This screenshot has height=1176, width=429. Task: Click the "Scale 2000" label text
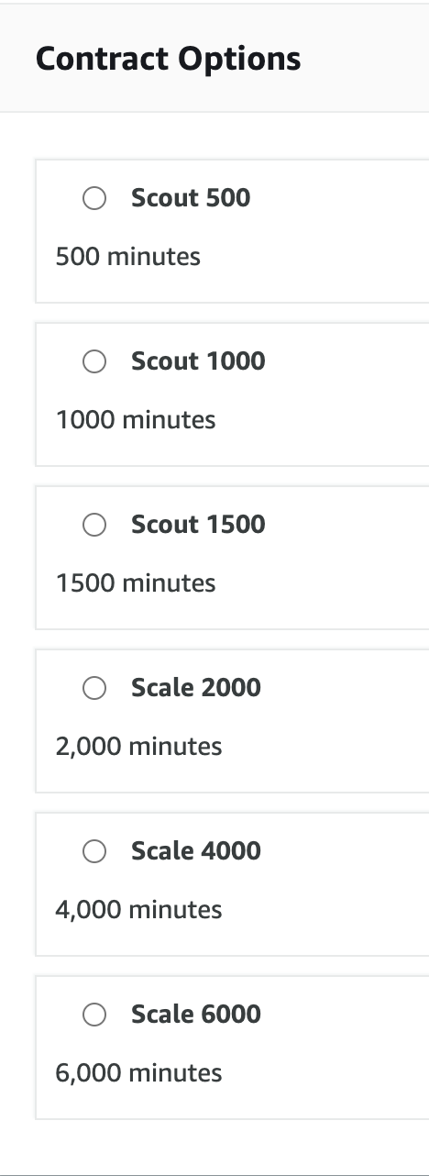tap(196, 687)
